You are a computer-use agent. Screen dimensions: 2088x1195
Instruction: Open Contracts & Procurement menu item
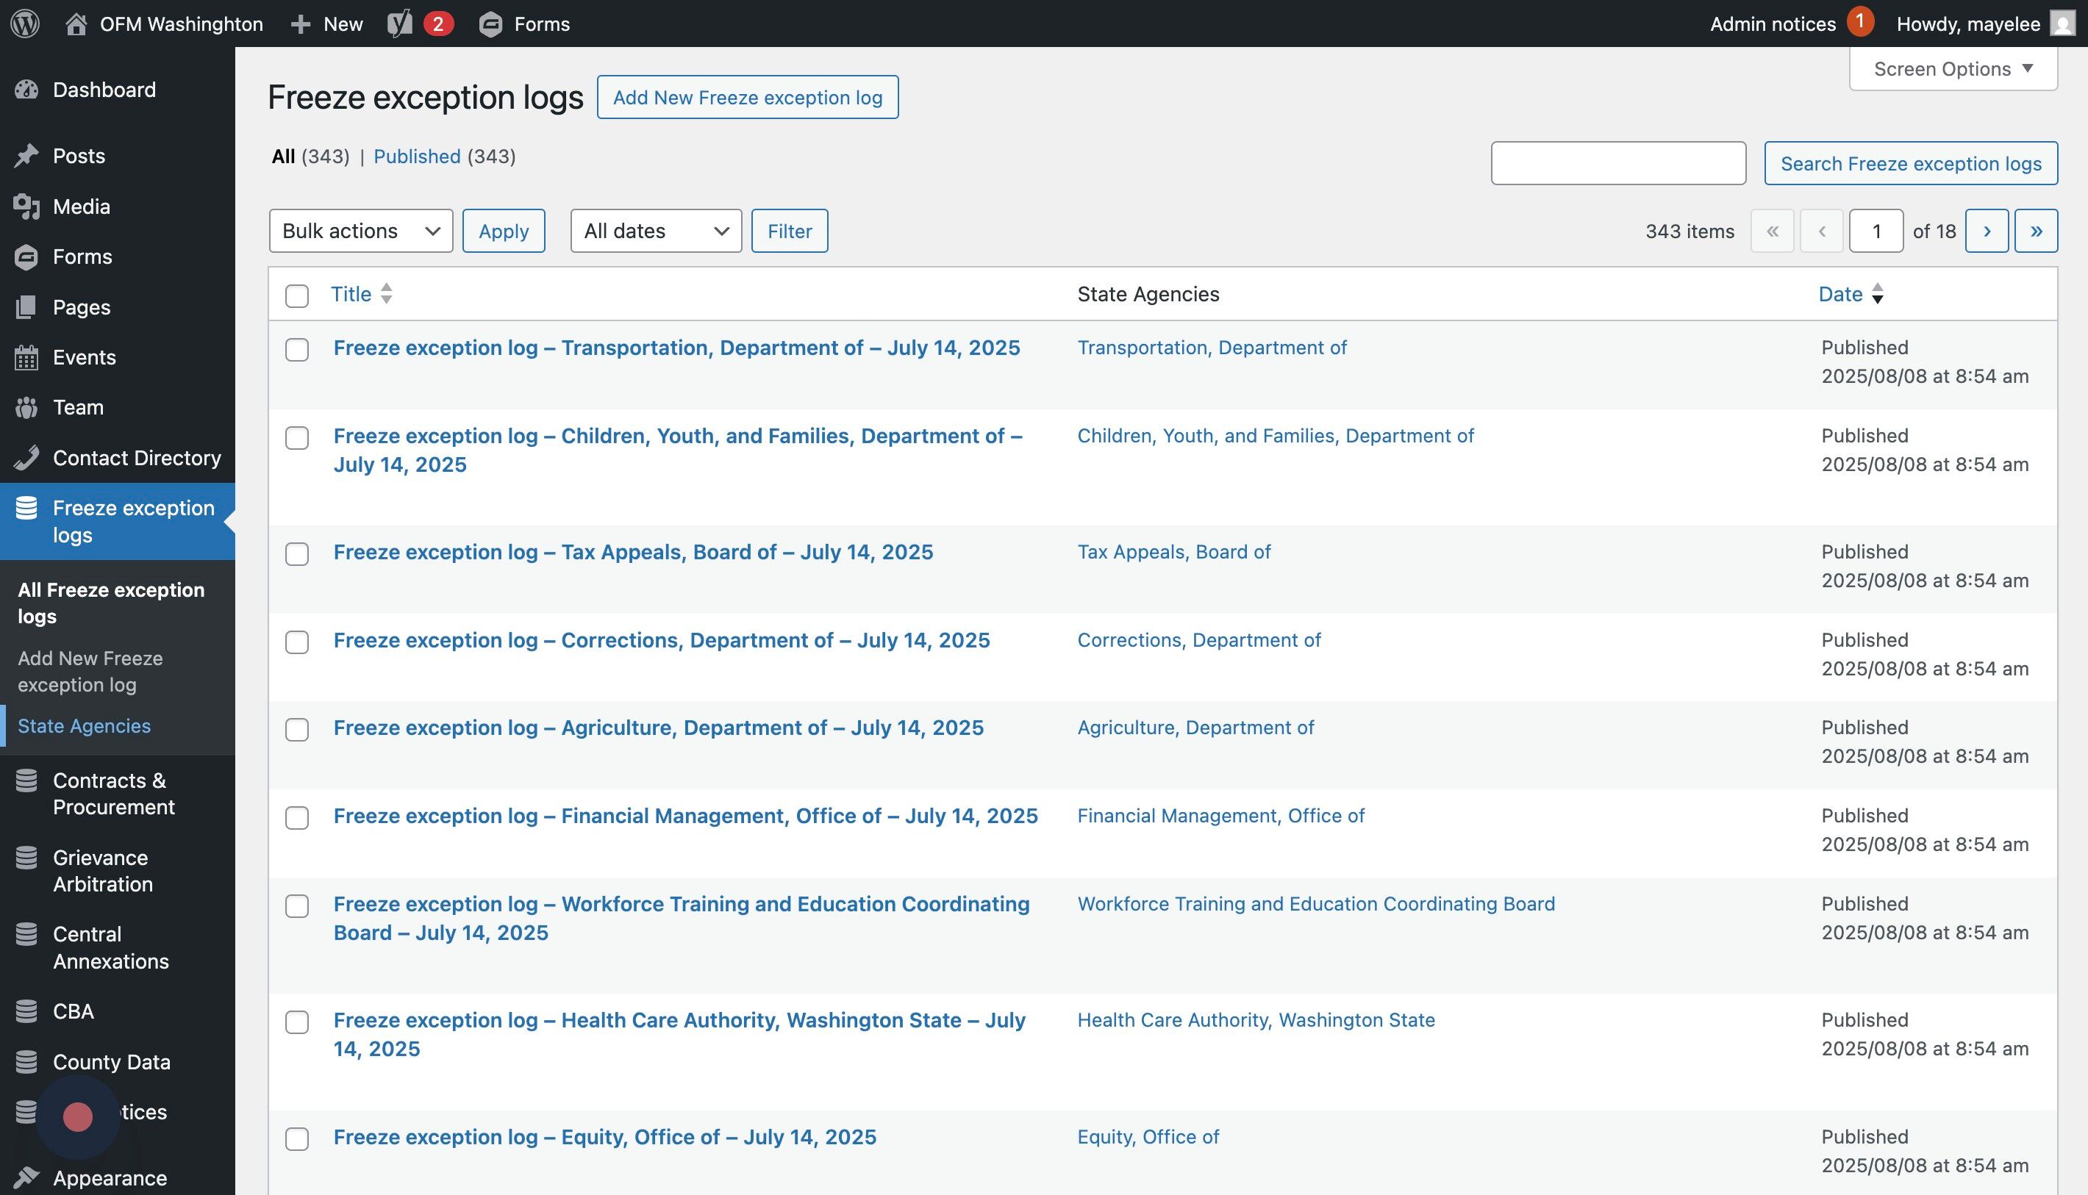(x=113, y=794)
